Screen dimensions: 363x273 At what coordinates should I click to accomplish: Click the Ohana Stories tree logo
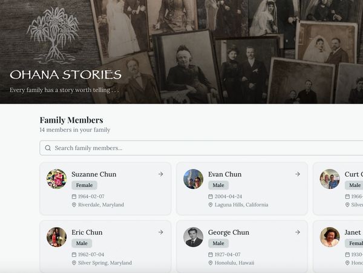click(53, 35)
